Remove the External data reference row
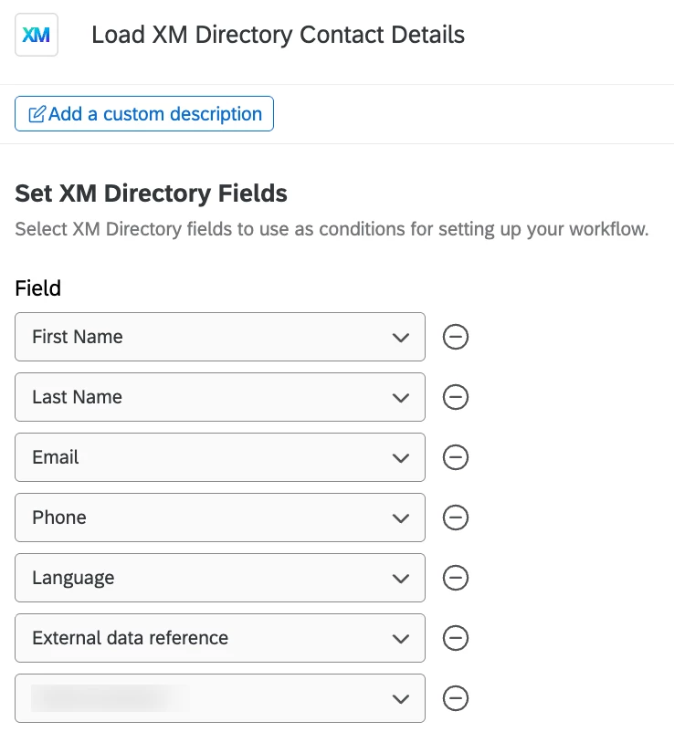Image resolution: width=674 pixels, height=732 pixels. click(x=456, y=638)
